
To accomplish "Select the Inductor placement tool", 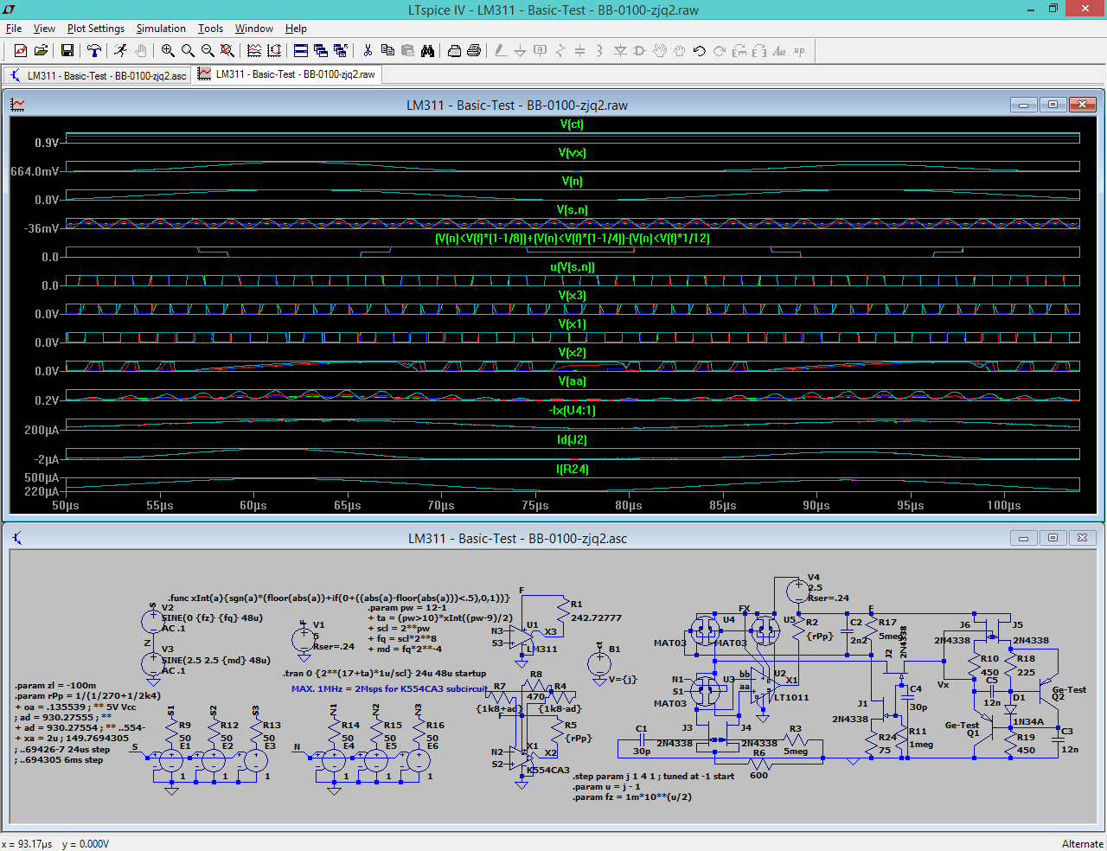I will (600, 51).
